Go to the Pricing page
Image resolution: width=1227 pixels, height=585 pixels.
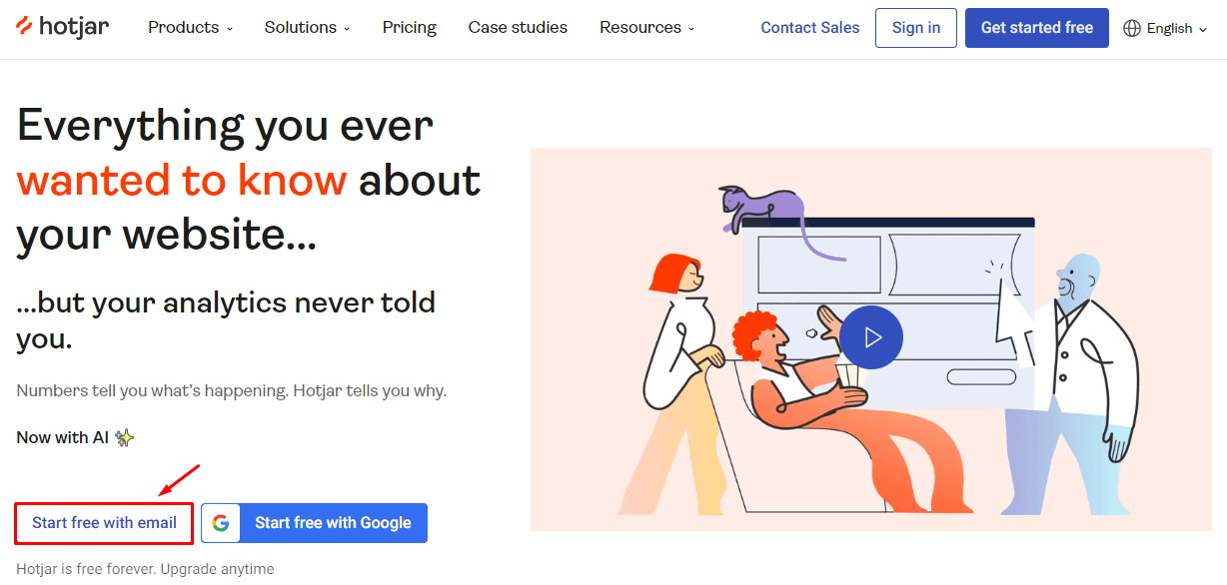[x=410, y=28]
